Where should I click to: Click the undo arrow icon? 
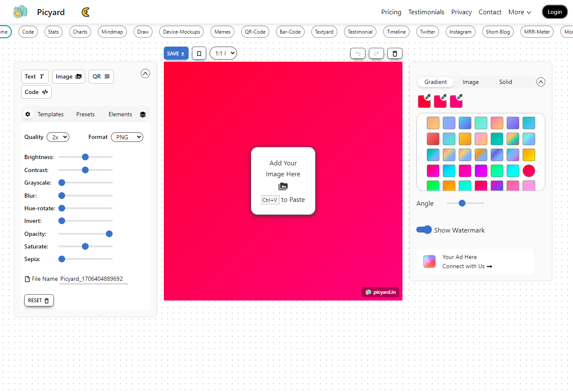[x=358, y=53]
